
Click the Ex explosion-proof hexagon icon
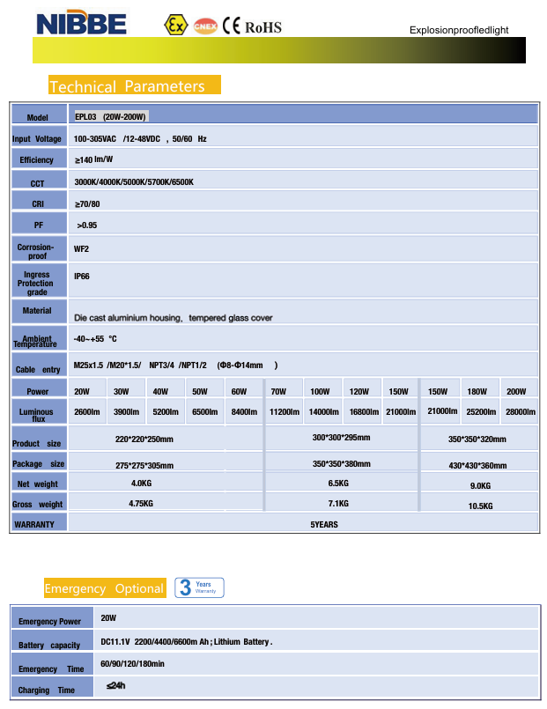click(175, 26)
